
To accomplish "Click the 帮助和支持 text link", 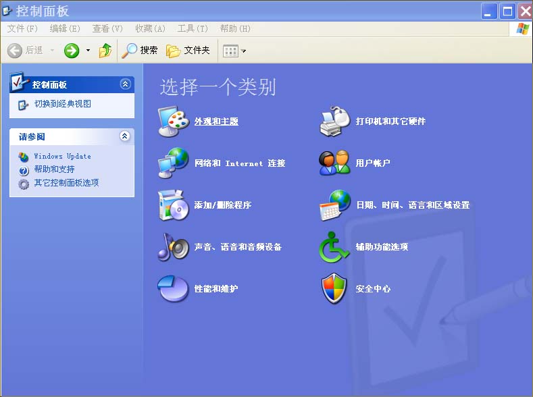I will click(x=55, y=169).
